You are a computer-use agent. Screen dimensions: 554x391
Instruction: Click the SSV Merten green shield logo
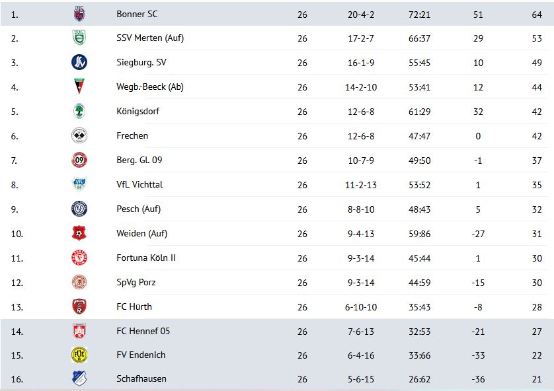point(79,38)
